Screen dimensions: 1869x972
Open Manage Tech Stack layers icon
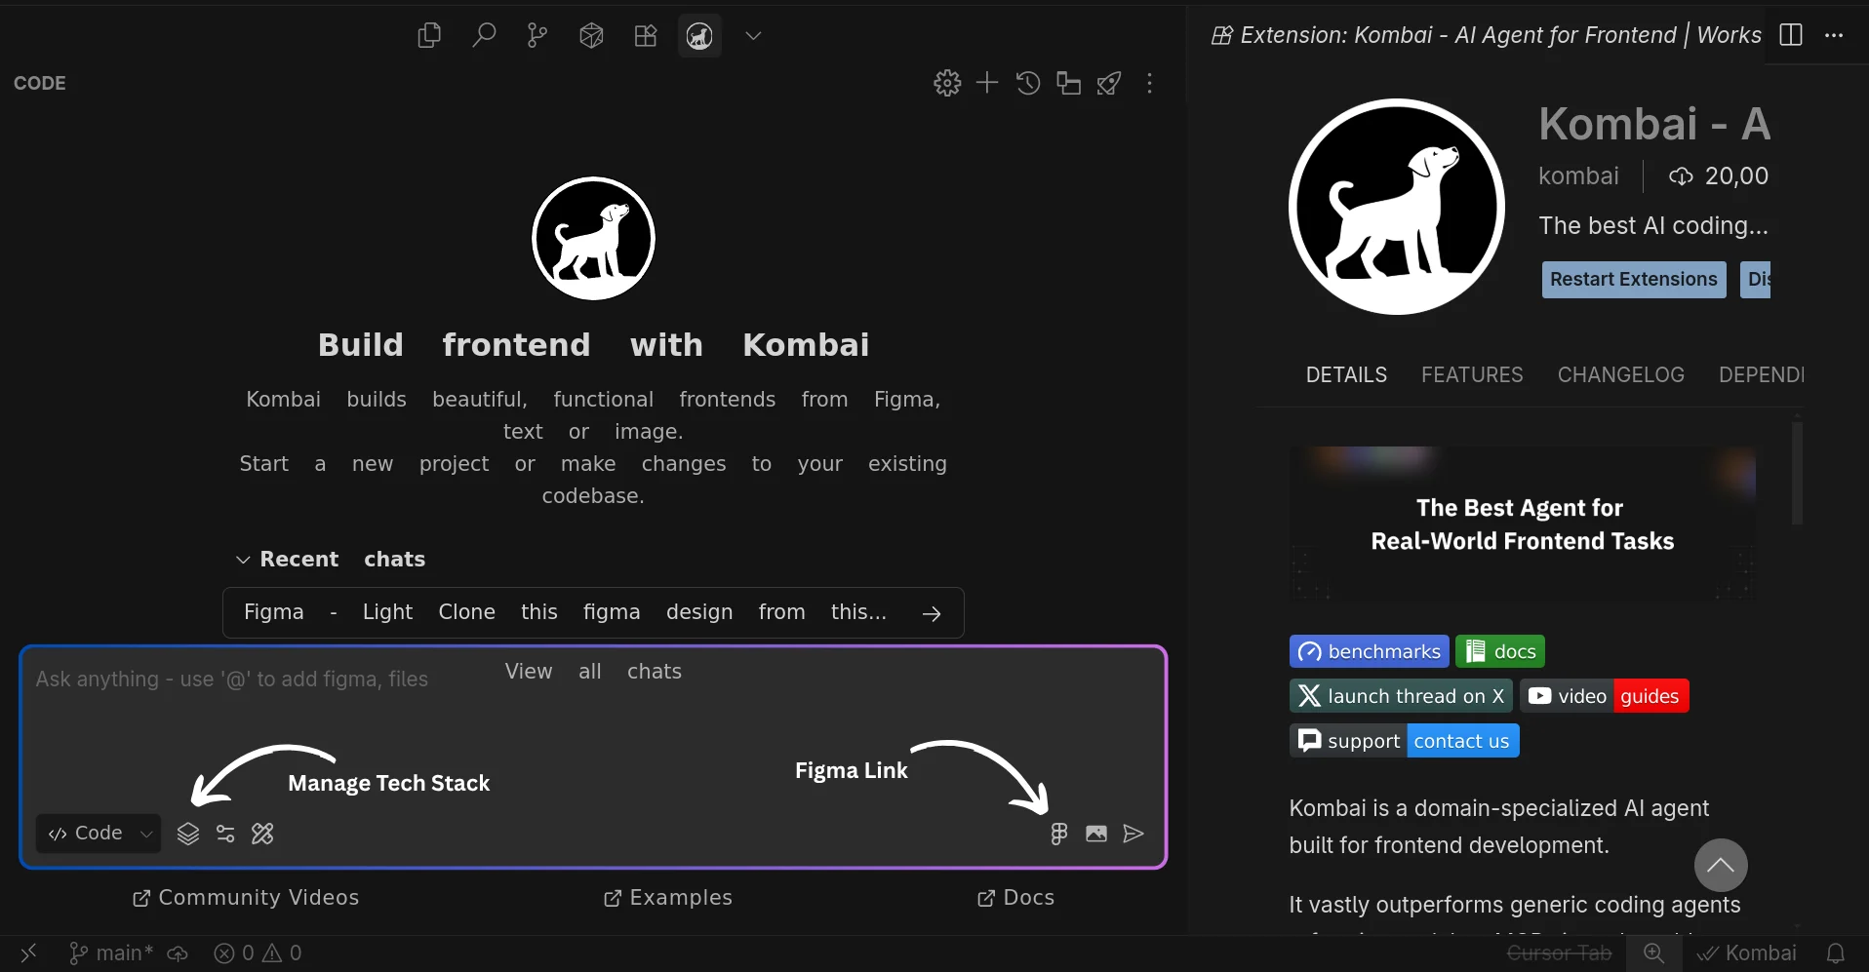click(x=187, y=834)
